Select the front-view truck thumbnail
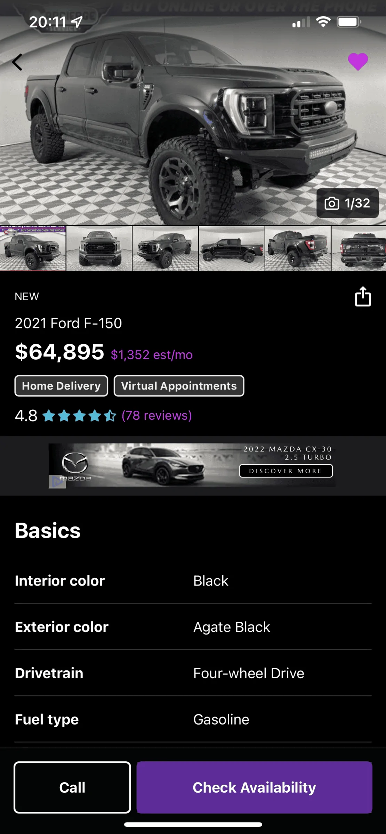The image size is (386, 834). [x=99, y=248]
